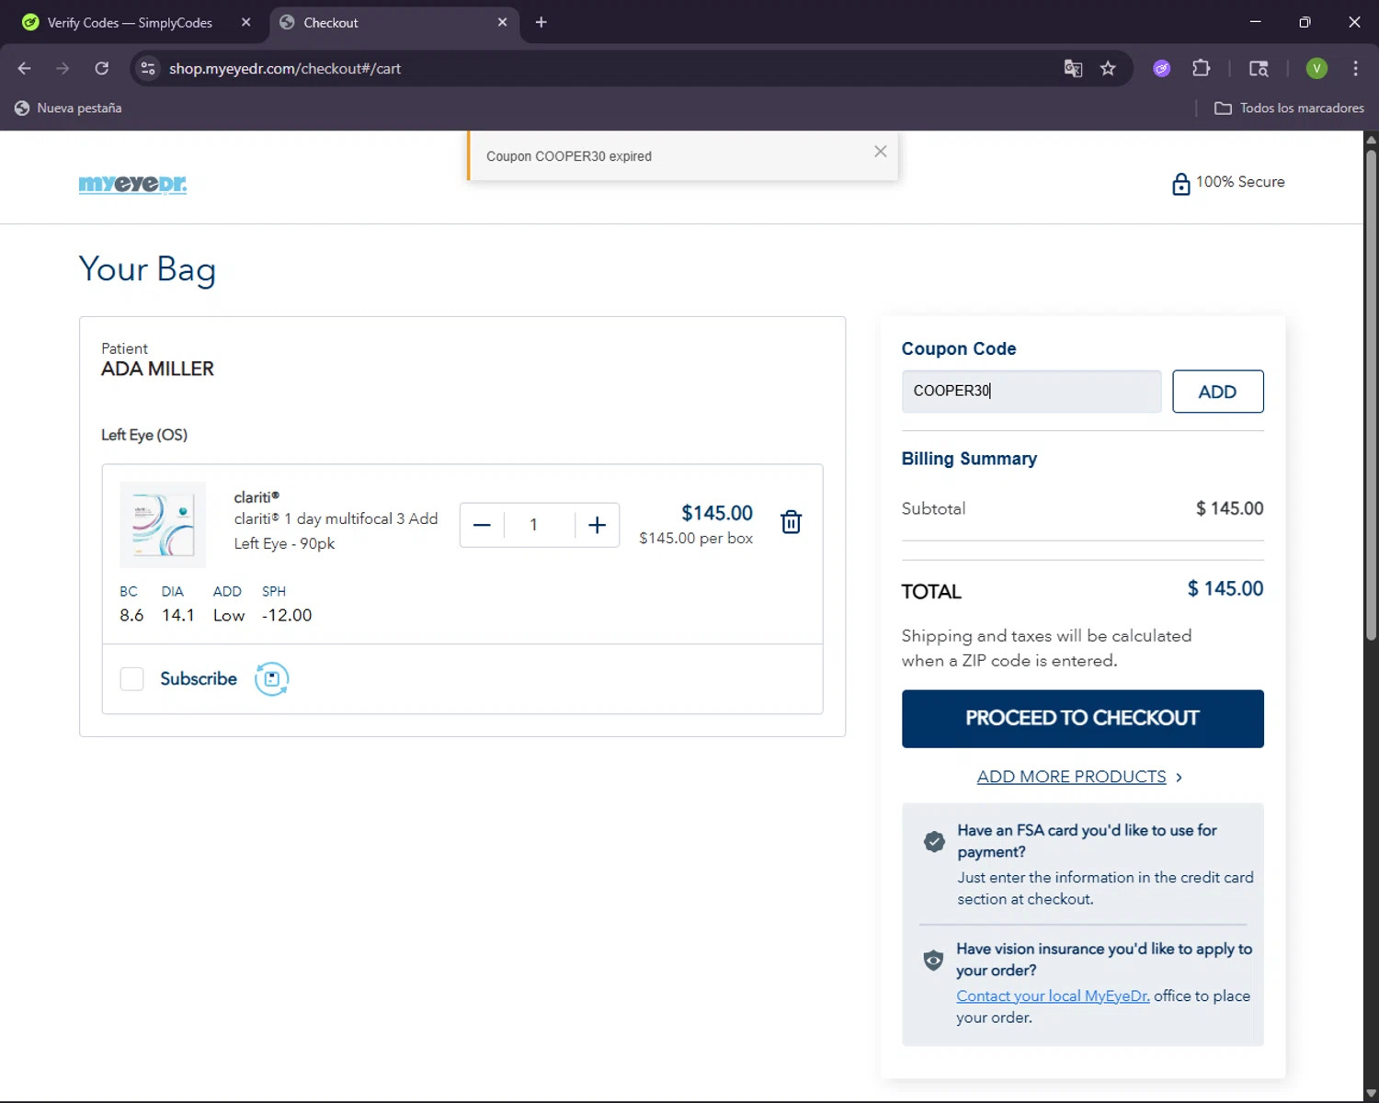Open the purple SimplyCodes extension icon
This screenshot has height=1103, width=1379.
1162,68
